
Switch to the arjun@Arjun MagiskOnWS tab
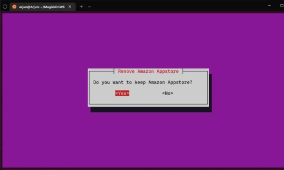(42, 7)
